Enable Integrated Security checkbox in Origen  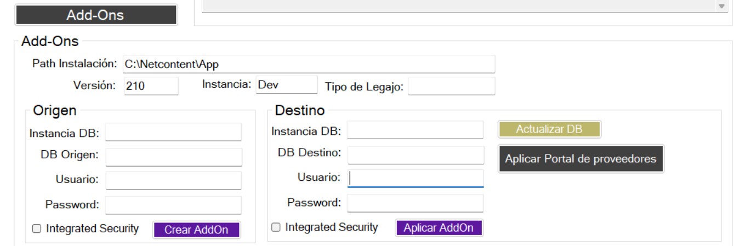coord(37,229)
